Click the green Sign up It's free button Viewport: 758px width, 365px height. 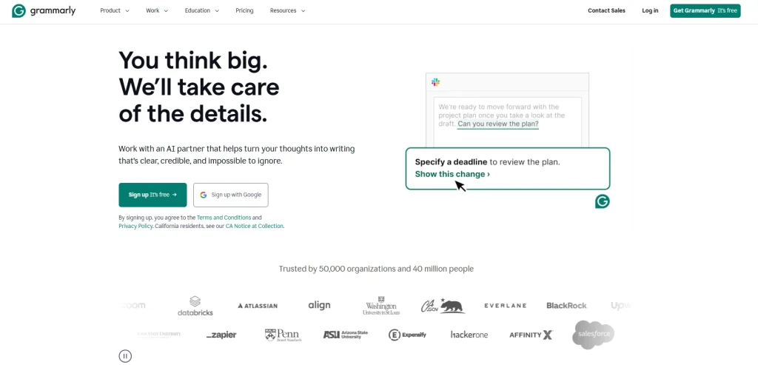[152, 195]
